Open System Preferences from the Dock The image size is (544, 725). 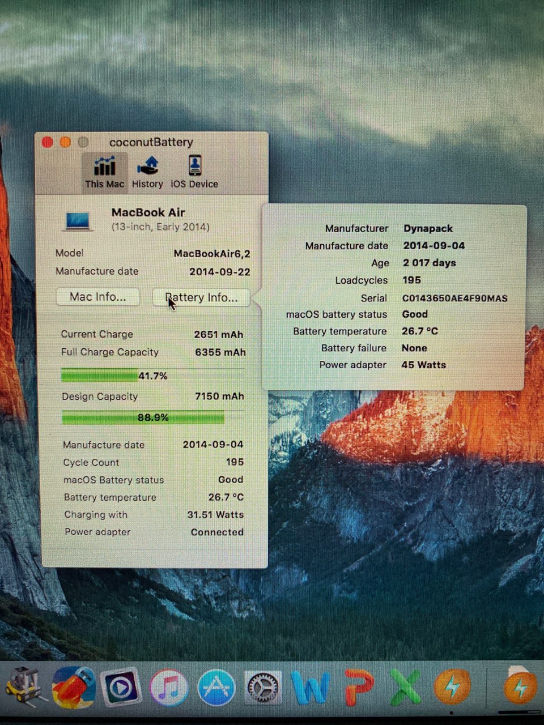tap(263, 688)
